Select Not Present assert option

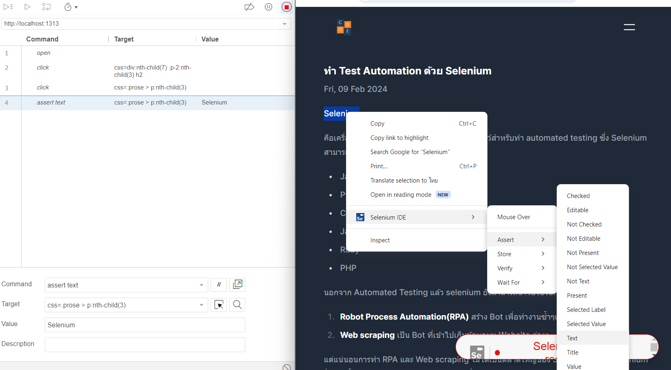(x=593, y=253)
